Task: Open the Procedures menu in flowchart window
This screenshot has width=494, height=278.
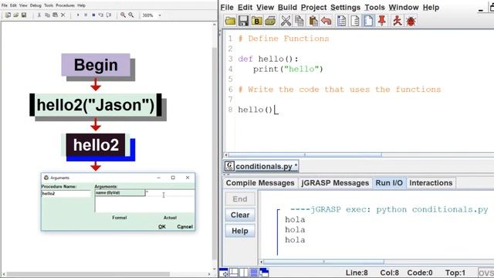Action: pyautogui.click(x=65, y=5)
